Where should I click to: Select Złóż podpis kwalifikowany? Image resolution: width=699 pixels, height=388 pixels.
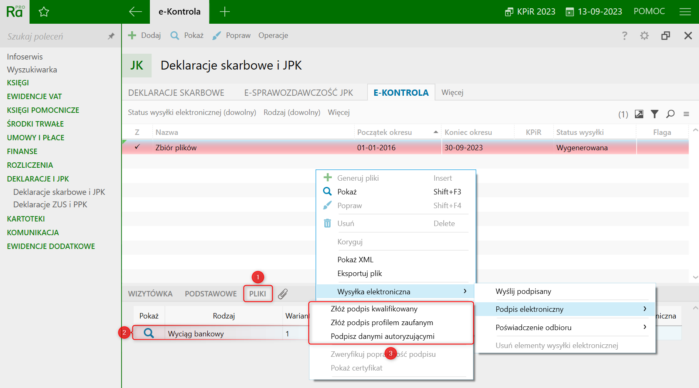[x=374, y=309]
